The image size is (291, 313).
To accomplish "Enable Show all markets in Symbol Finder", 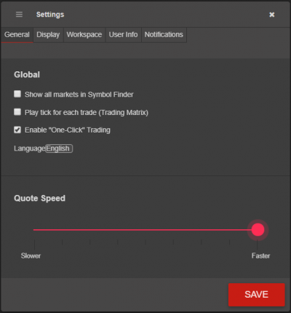I will click(17, 94).
